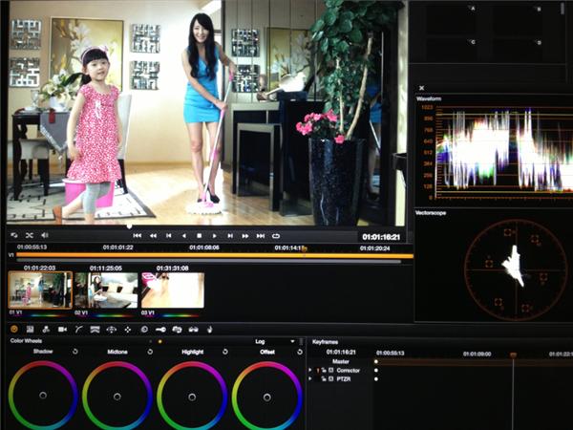The width and height of the screenshot is (573, 430).
Task: Toggle the PTZR track lock icon
Action: point(324,378)
